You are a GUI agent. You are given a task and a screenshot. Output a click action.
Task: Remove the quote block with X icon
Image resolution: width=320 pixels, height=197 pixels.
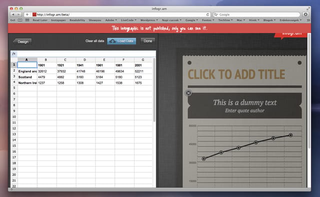coord(188,93)
